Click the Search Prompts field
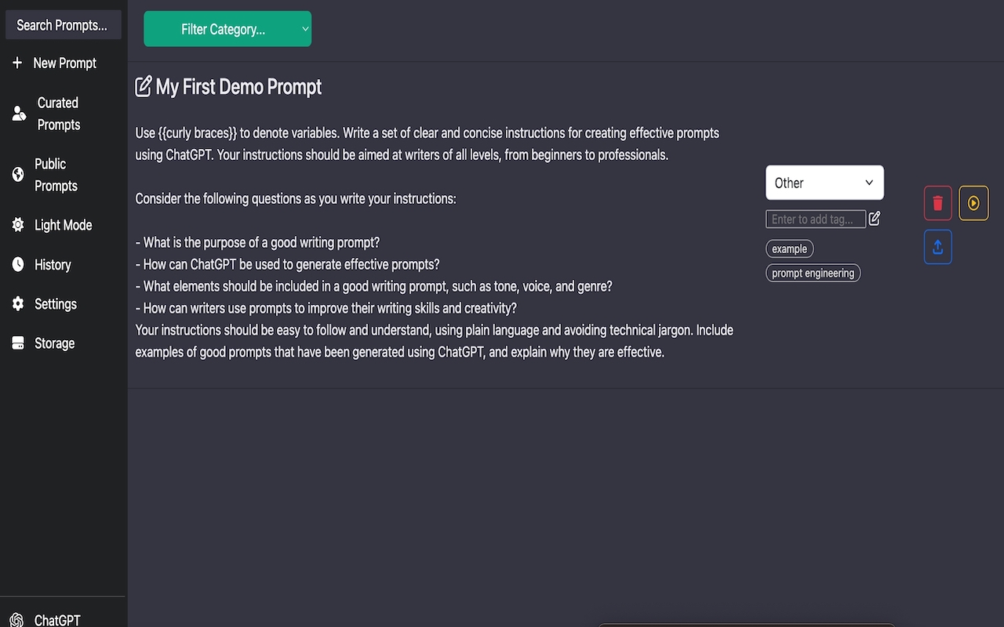This screenshot has width=1004, height=627. click(x=64, y=25)
